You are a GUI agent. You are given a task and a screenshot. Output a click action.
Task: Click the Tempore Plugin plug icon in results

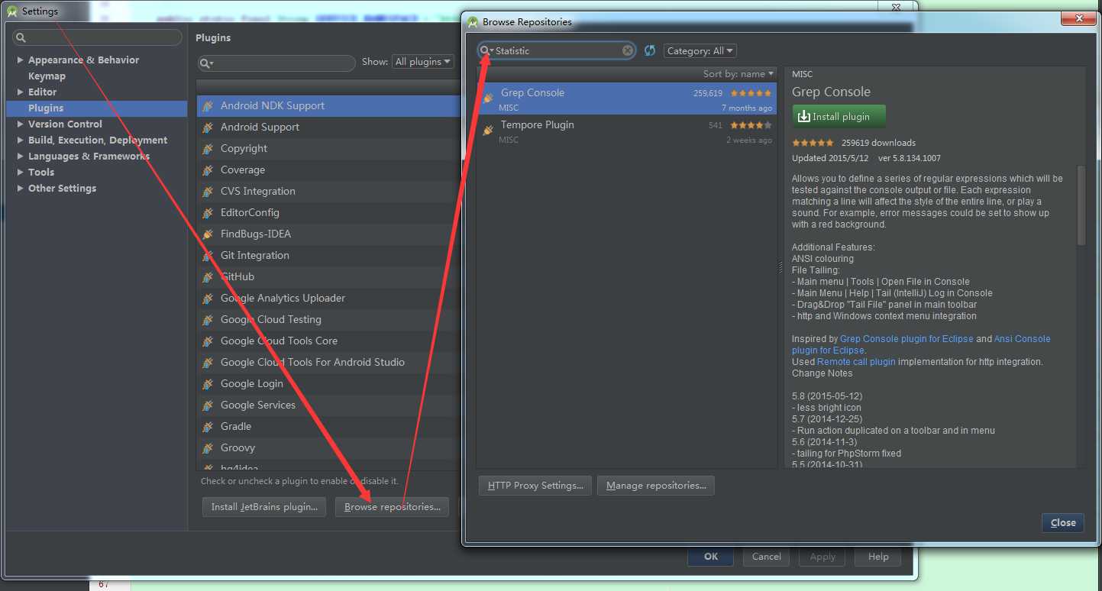coord(488,131)
